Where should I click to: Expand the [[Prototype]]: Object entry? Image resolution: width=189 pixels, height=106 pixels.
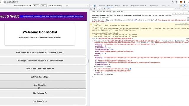click(94, 66)
